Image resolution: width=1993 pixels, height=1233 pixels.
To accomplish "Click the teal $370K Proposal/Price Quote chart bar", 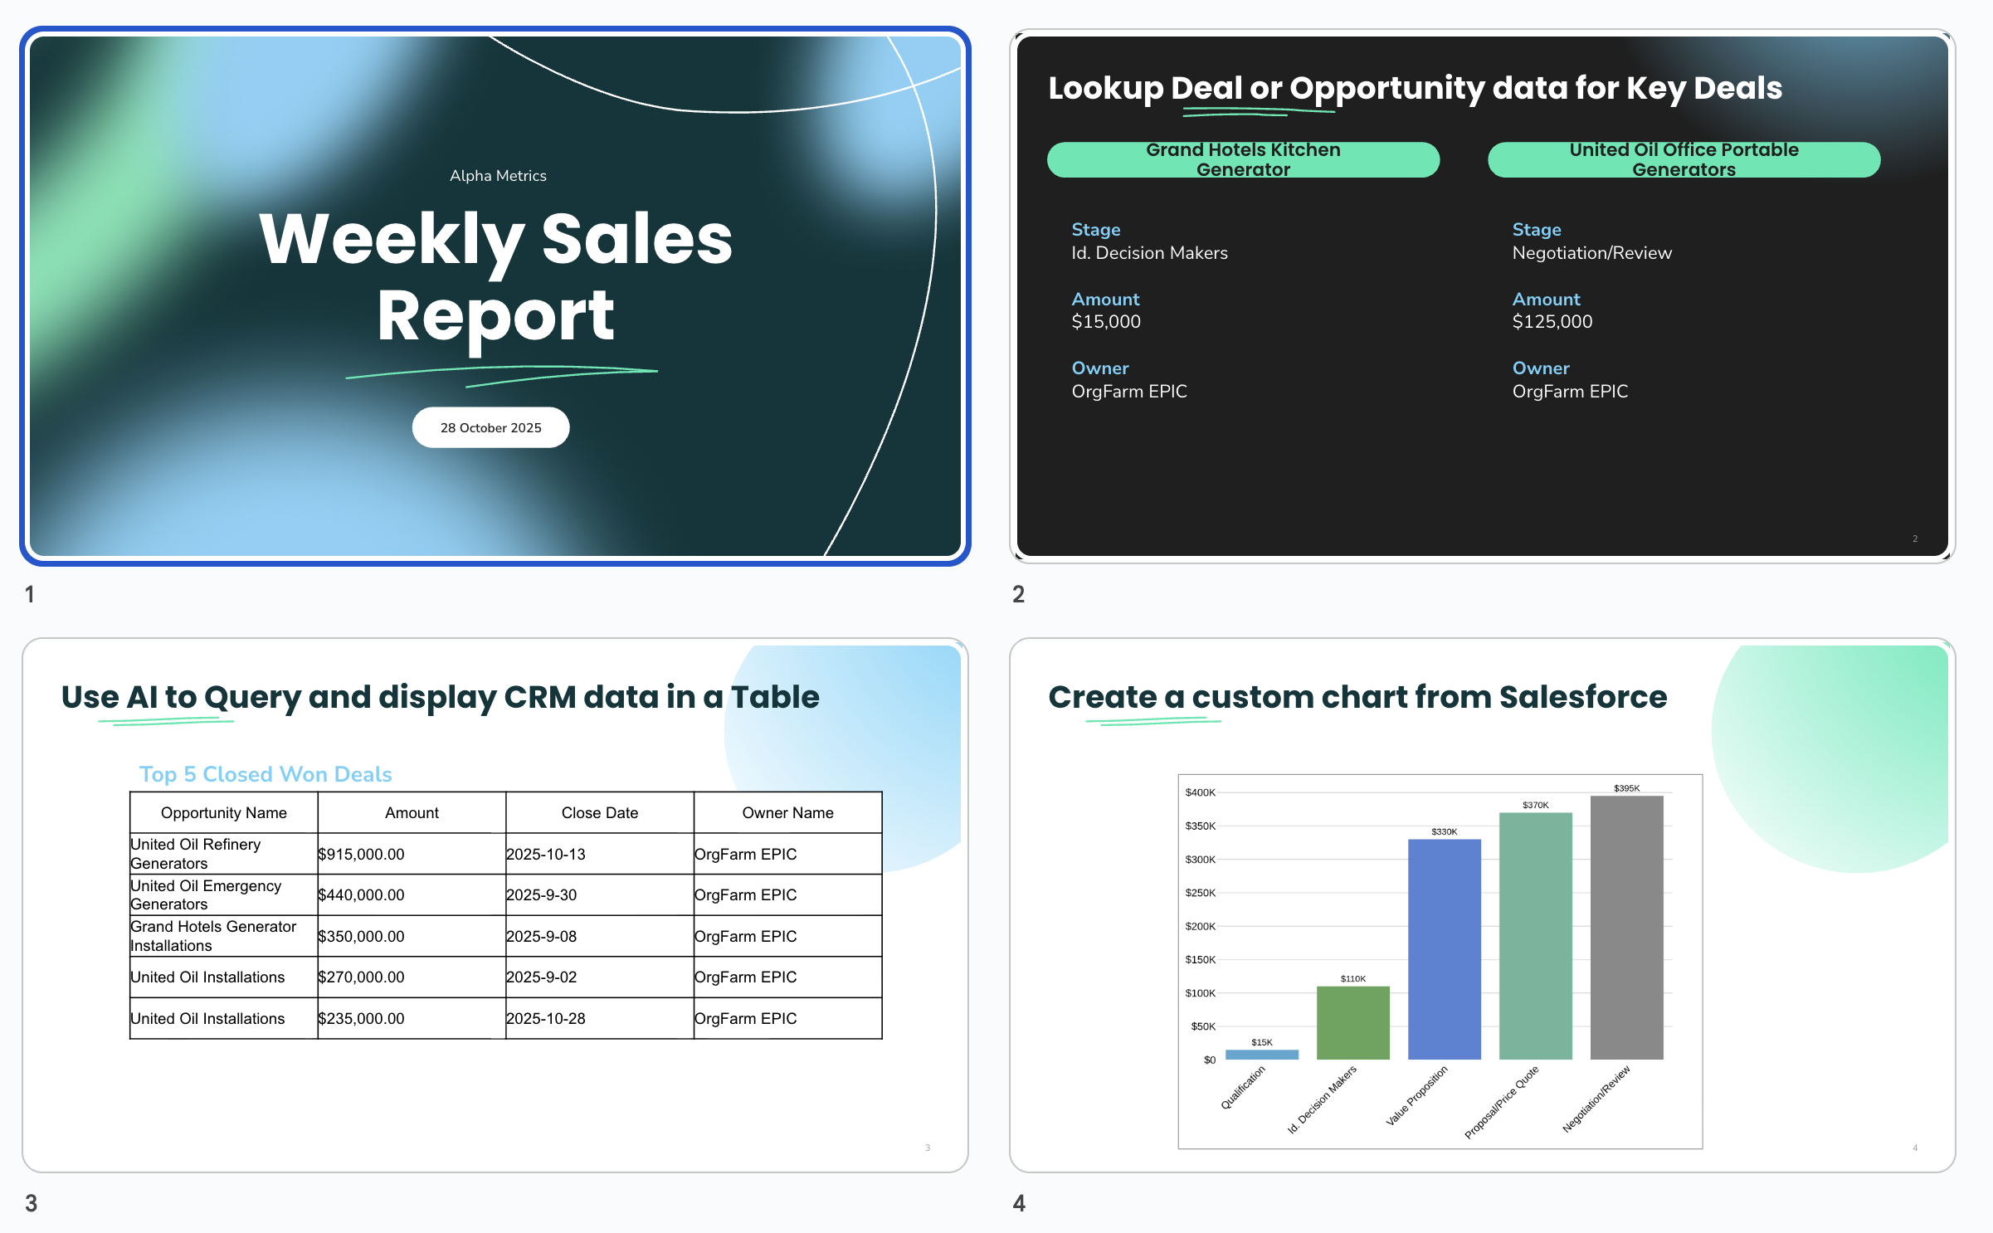I will coord(1535,936).
